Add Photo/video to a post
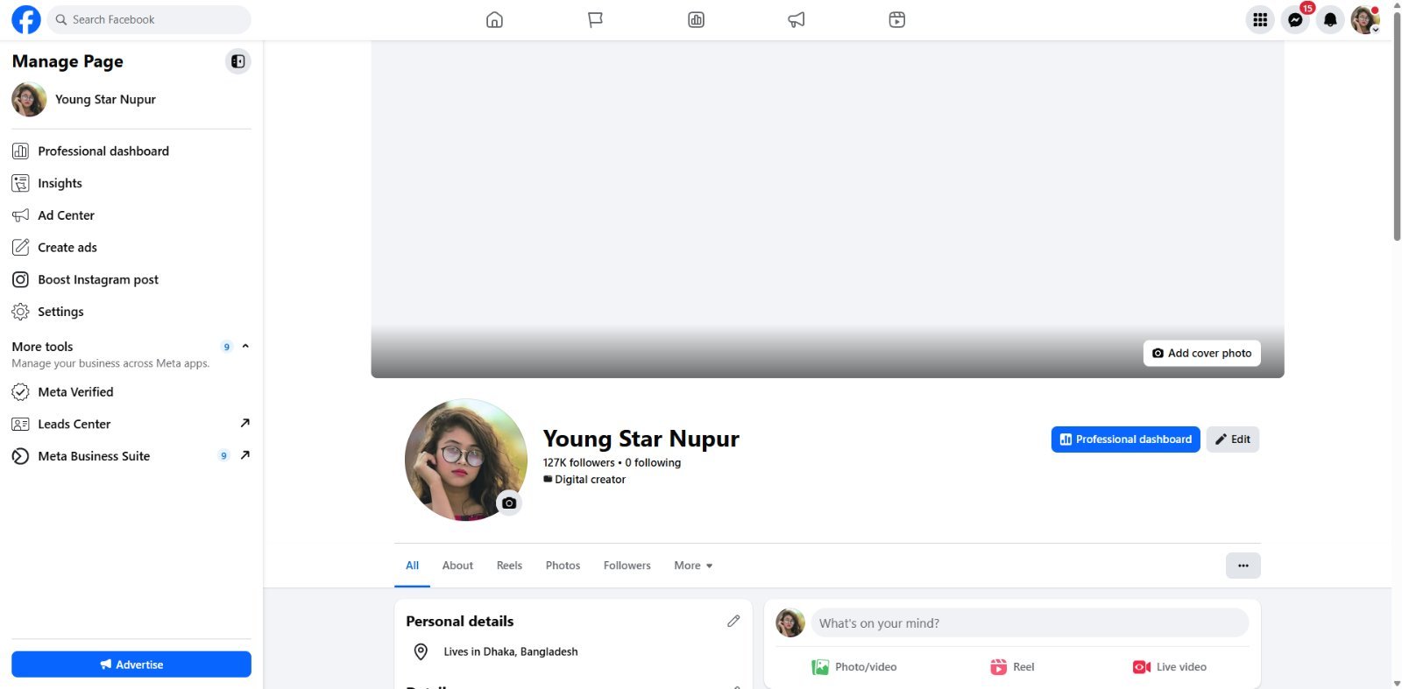1402x689 pixels. (854, 667)
